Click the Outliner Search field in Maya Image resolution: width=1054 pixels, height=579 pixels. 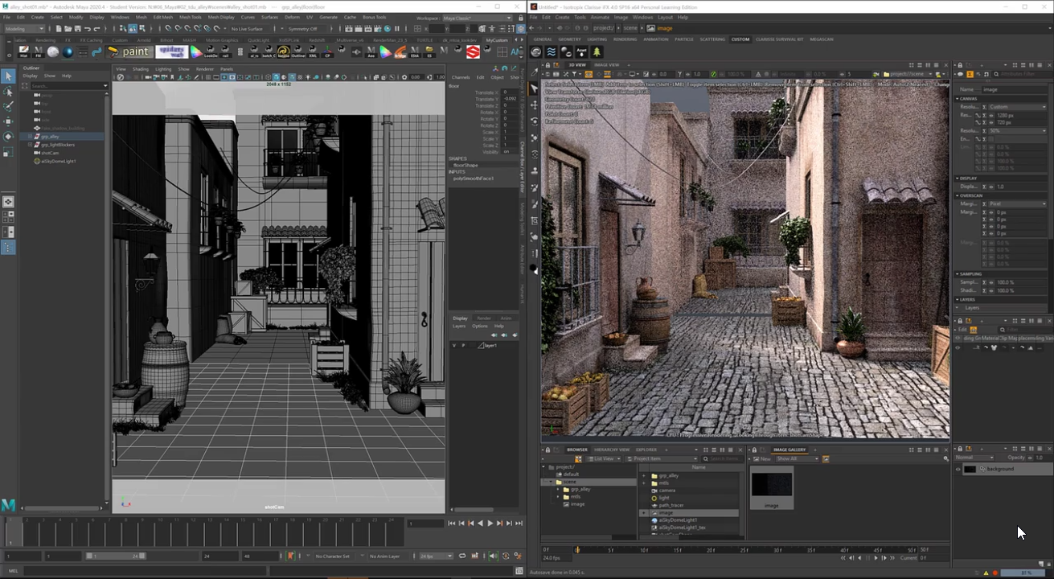pyautogui.click(x=68, y=85)
